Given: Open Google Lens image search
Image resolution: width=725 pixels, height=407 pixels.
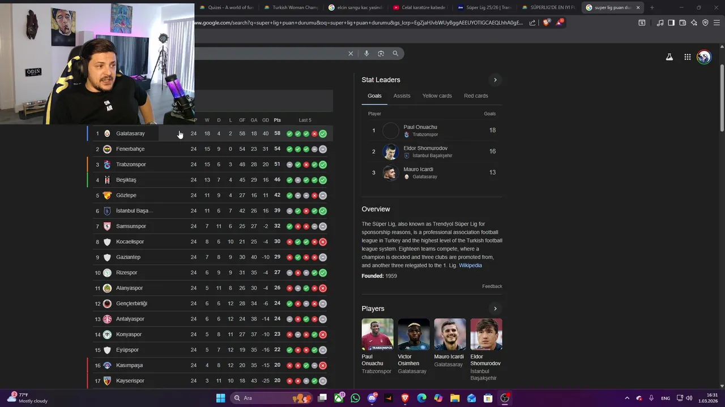Looking at the screenshot, I should point(381,54).
